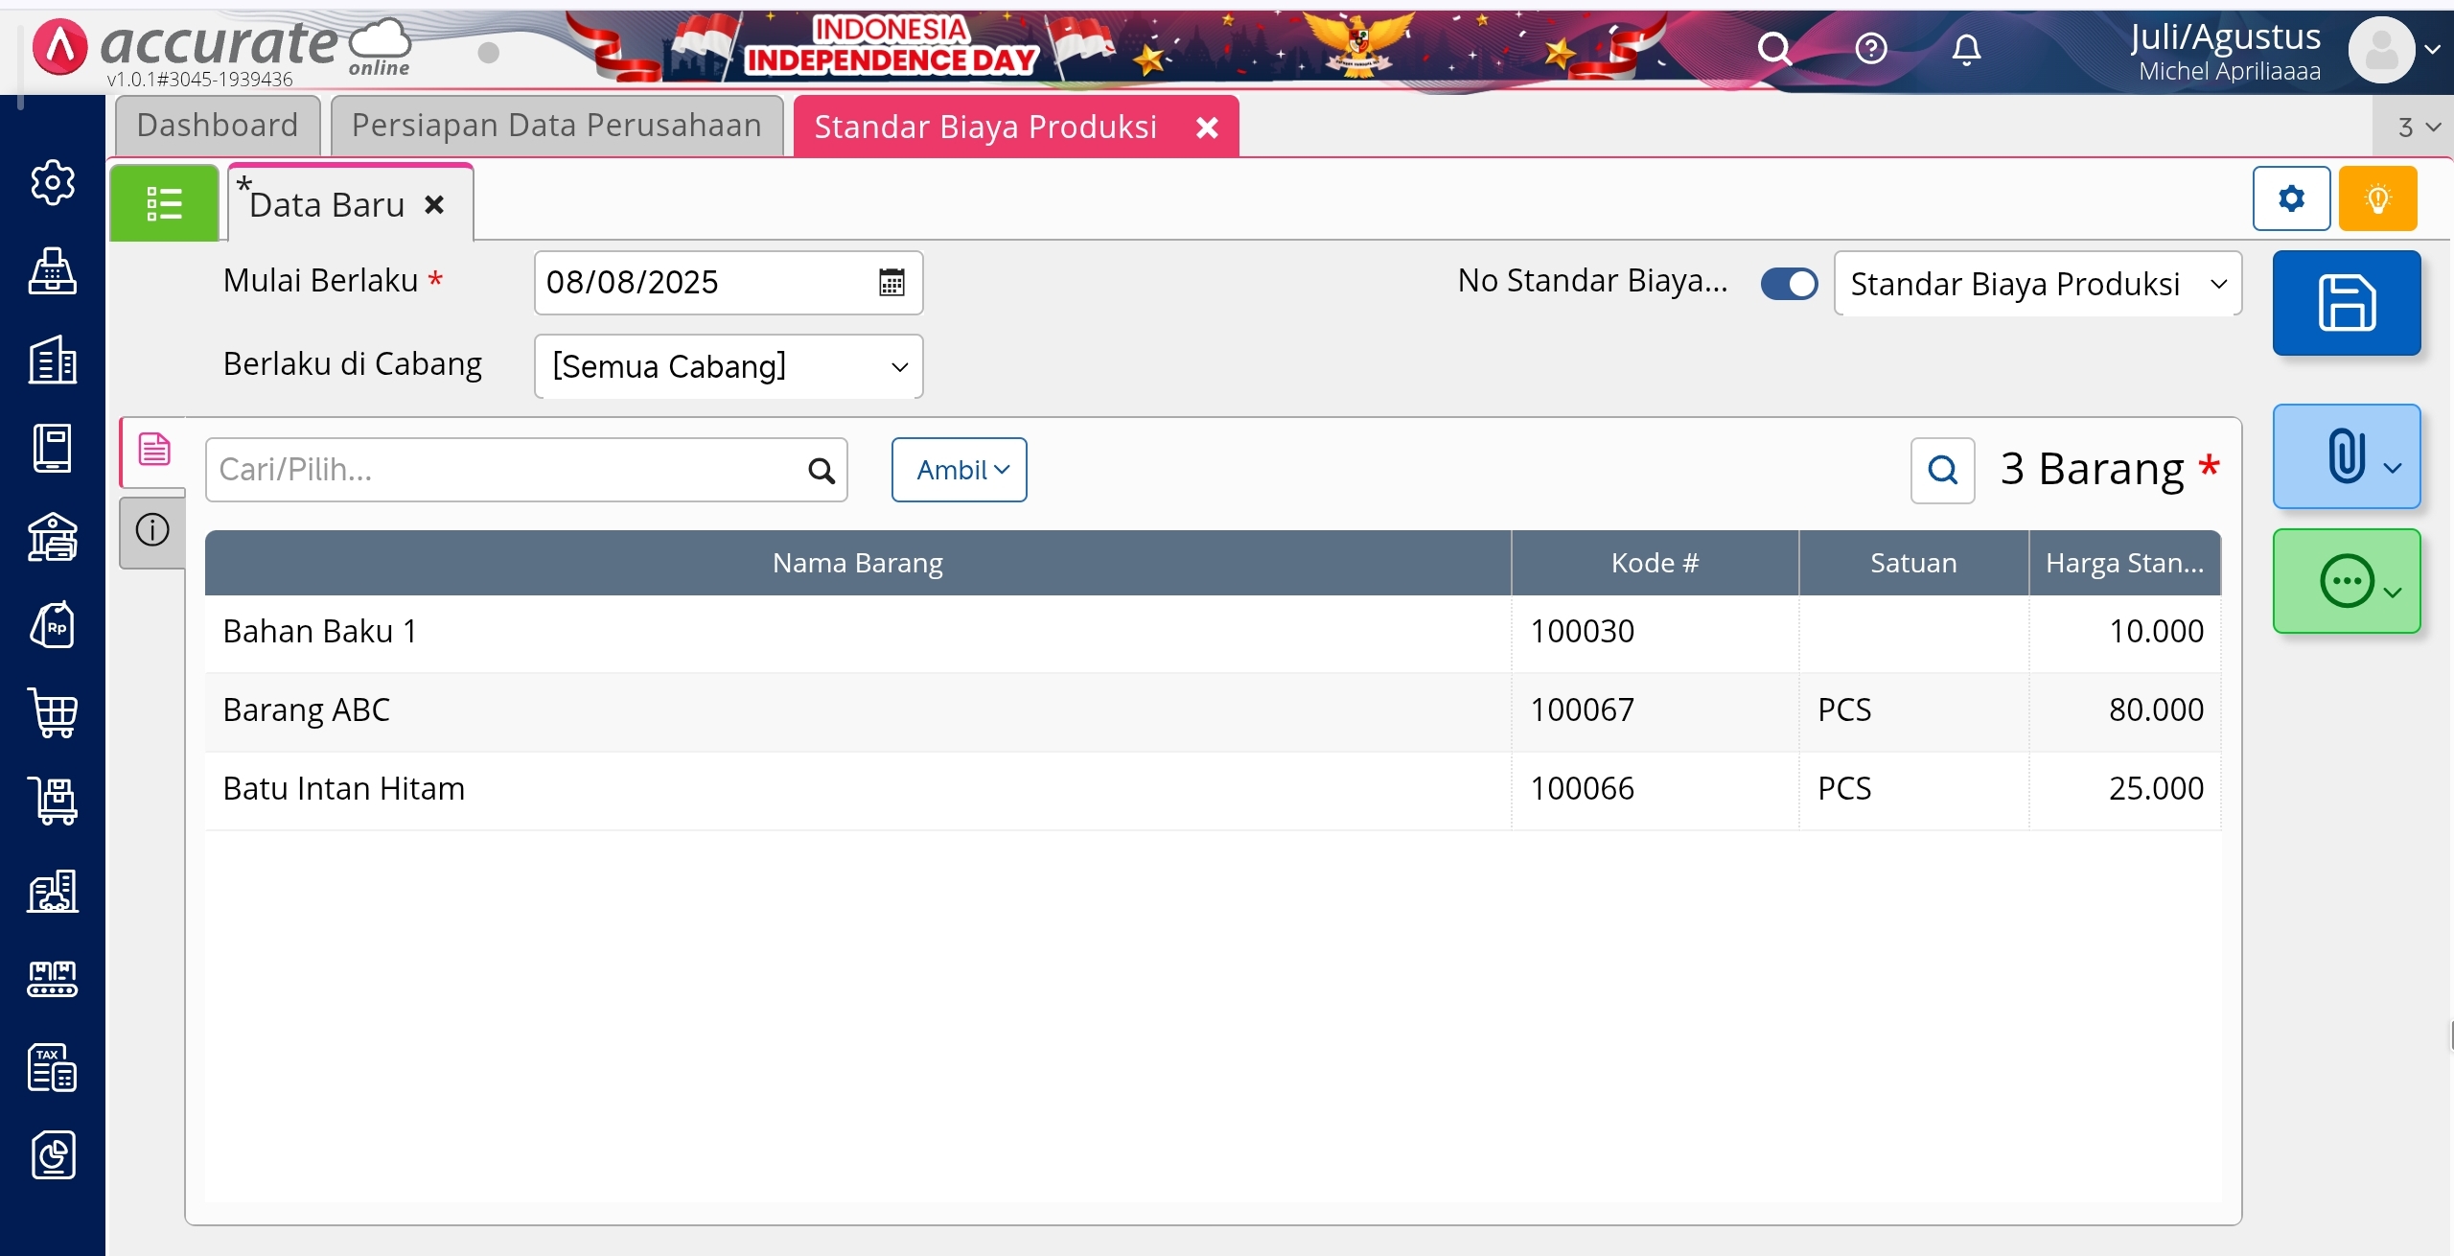Viewport: 2454px width, 1256px height.
Task: Open the TAX sidebar module
Action: pos(53,1067)
